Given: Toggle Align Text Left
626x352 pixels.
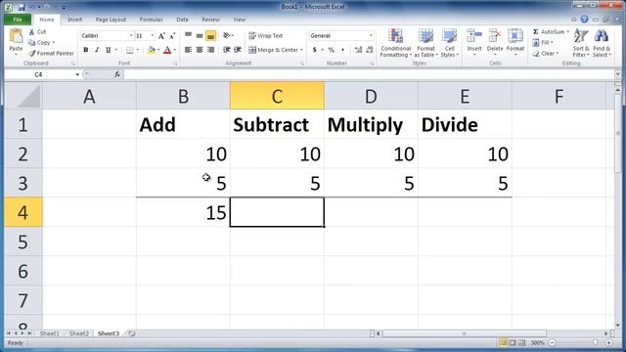Looking at the screenshot, I should [x=188, y=50].
